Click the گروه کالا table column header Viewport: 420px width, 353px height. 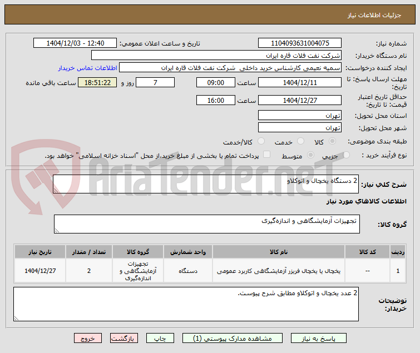[138, 252]
